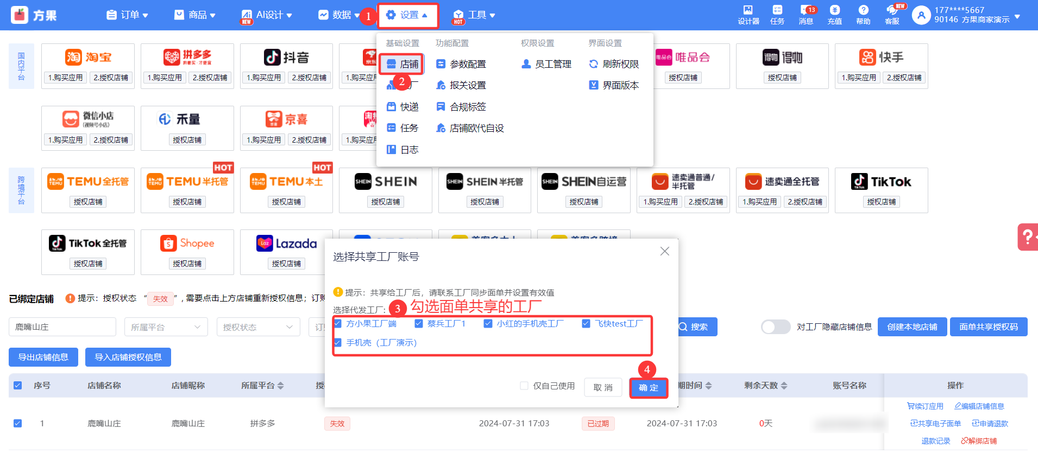Viewport: 1038px width, 467px height.
Task: Open 报关设置 in the settings menu
Action: click(x=461, y=85)
